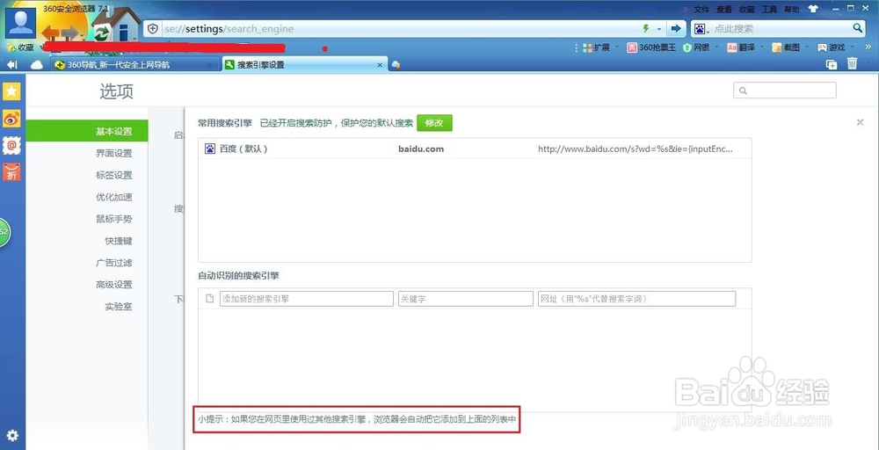Click the 网址 URL input field
The image size is (879, 450).
(636, 299)
